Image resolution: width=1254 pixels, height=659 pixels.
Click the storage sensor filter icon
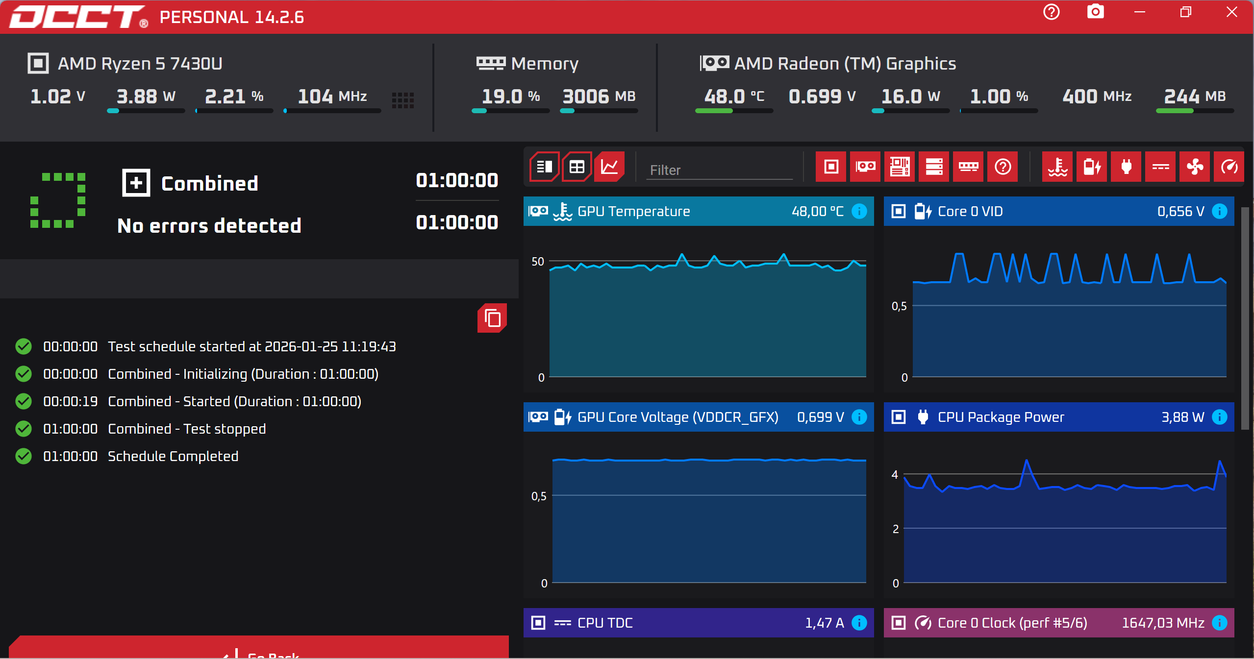[934, 167]
